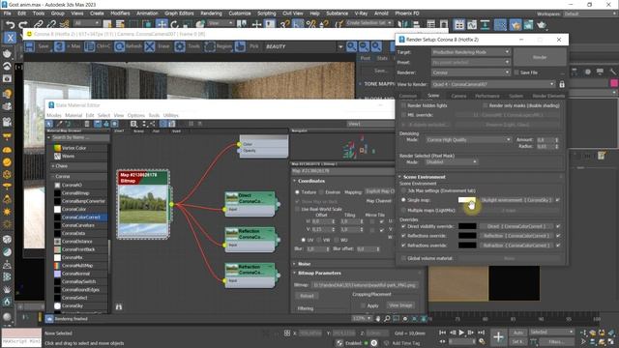Click Go to Start in playback controls

point(443,333)
